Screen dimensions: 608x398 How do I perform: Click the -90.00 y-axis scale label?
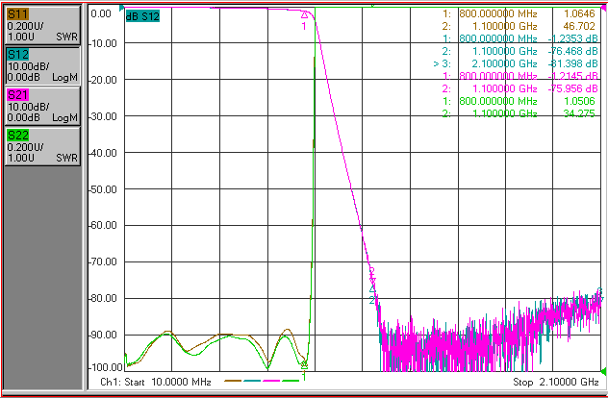pyautogui.click(x=103, y=335)
